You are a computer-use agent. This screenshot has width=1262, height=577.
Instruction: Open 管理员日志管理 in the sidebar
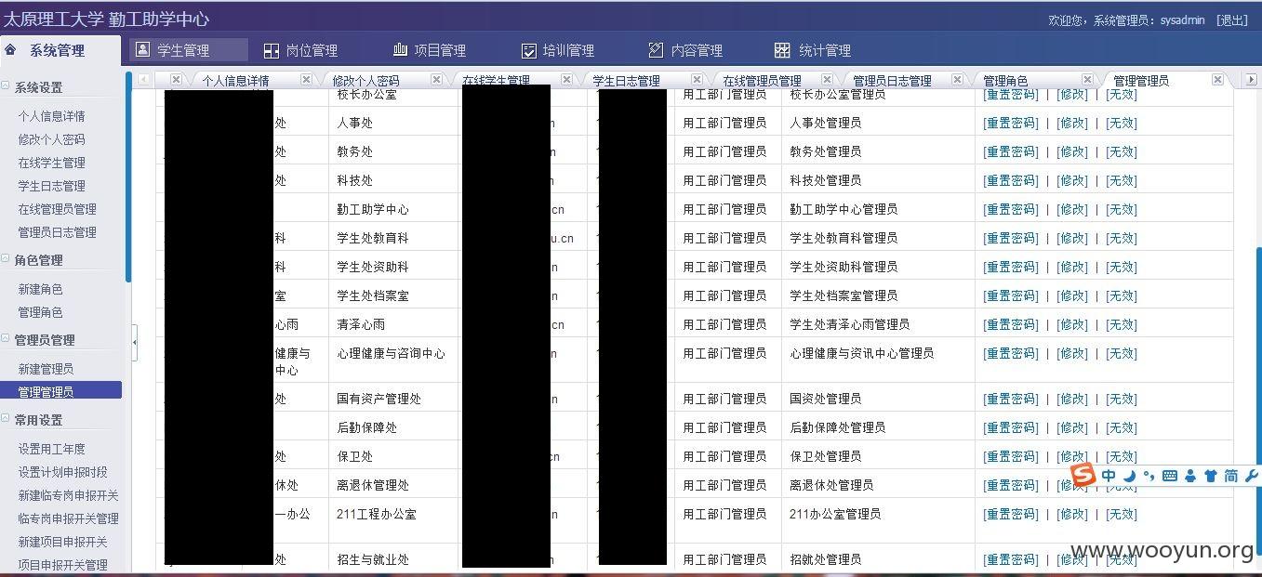point(57,232)
